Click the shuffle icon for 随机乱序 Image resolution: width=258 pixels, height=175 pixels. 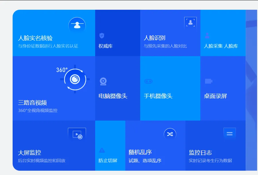[170, 134]
